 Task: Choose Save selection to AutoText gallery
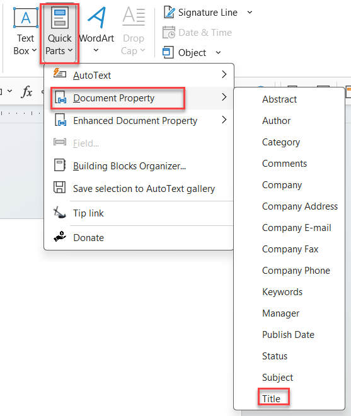(139, 188)
